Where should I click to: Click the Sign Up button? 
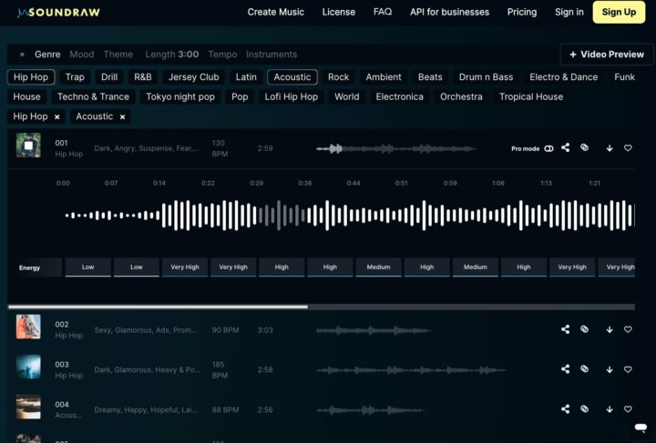pos(619,12)
